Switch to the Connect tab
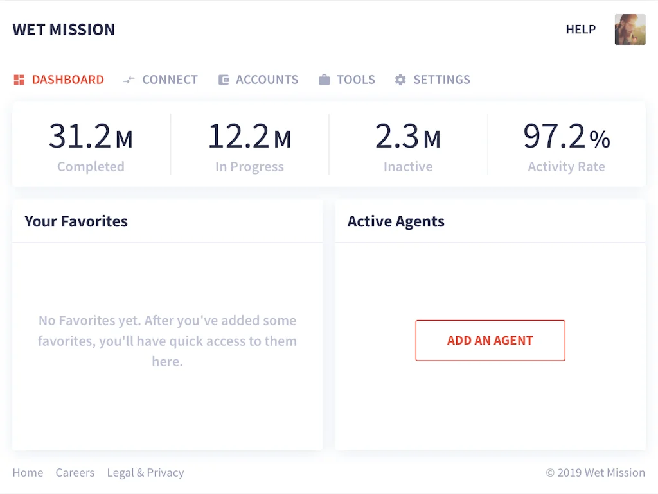This screenshot has height=494, width=658. (170, 80)
